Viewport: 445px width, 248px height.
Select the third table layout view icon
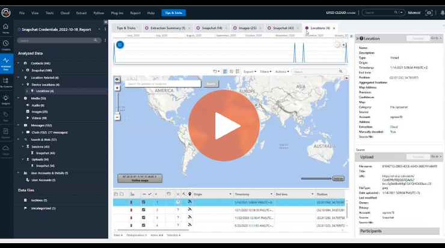point(238,72)
